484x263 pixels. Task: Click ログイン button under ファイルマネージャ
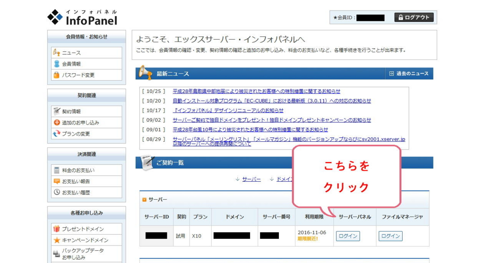[390, 236]
